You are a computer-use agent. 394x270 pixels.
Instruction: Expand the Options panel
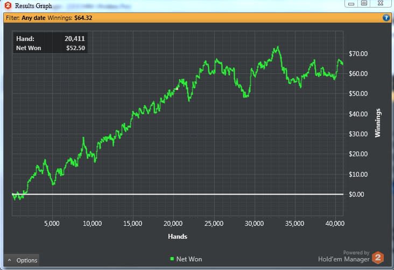coord(22,260)
